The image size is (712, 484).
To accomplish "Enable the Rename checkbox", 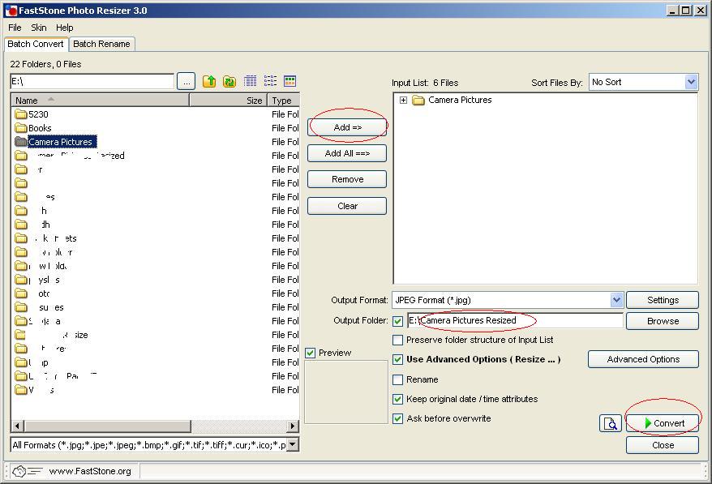I will (x=398, y=379).
